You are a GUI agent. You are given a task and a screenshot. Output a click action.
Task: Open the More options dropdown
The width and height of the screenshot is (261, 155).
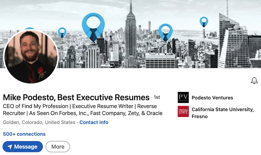coord(58,146)
